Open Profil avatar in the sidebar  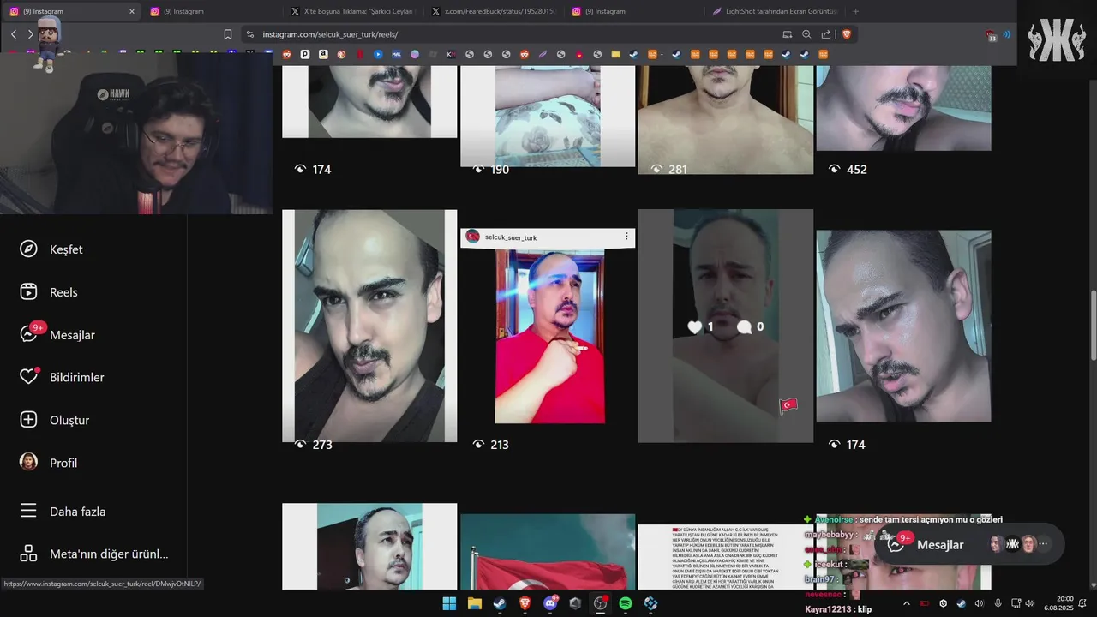pyautogui.click(x=28, y=462)
